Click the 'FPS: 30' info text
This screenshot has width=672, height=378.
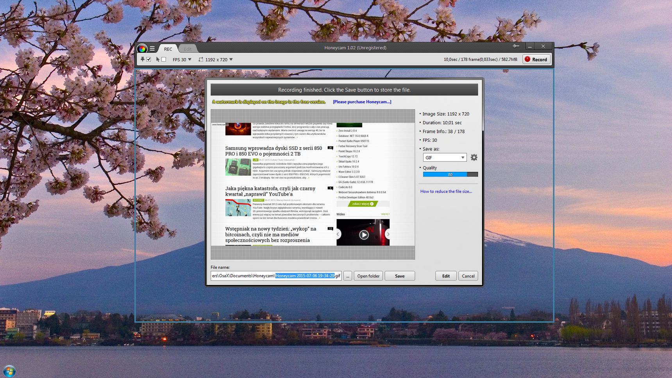pos(430,140)
